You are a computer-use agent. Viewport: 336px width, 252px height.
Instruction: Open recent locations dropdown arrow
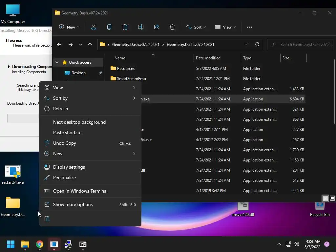click(80, 45)
